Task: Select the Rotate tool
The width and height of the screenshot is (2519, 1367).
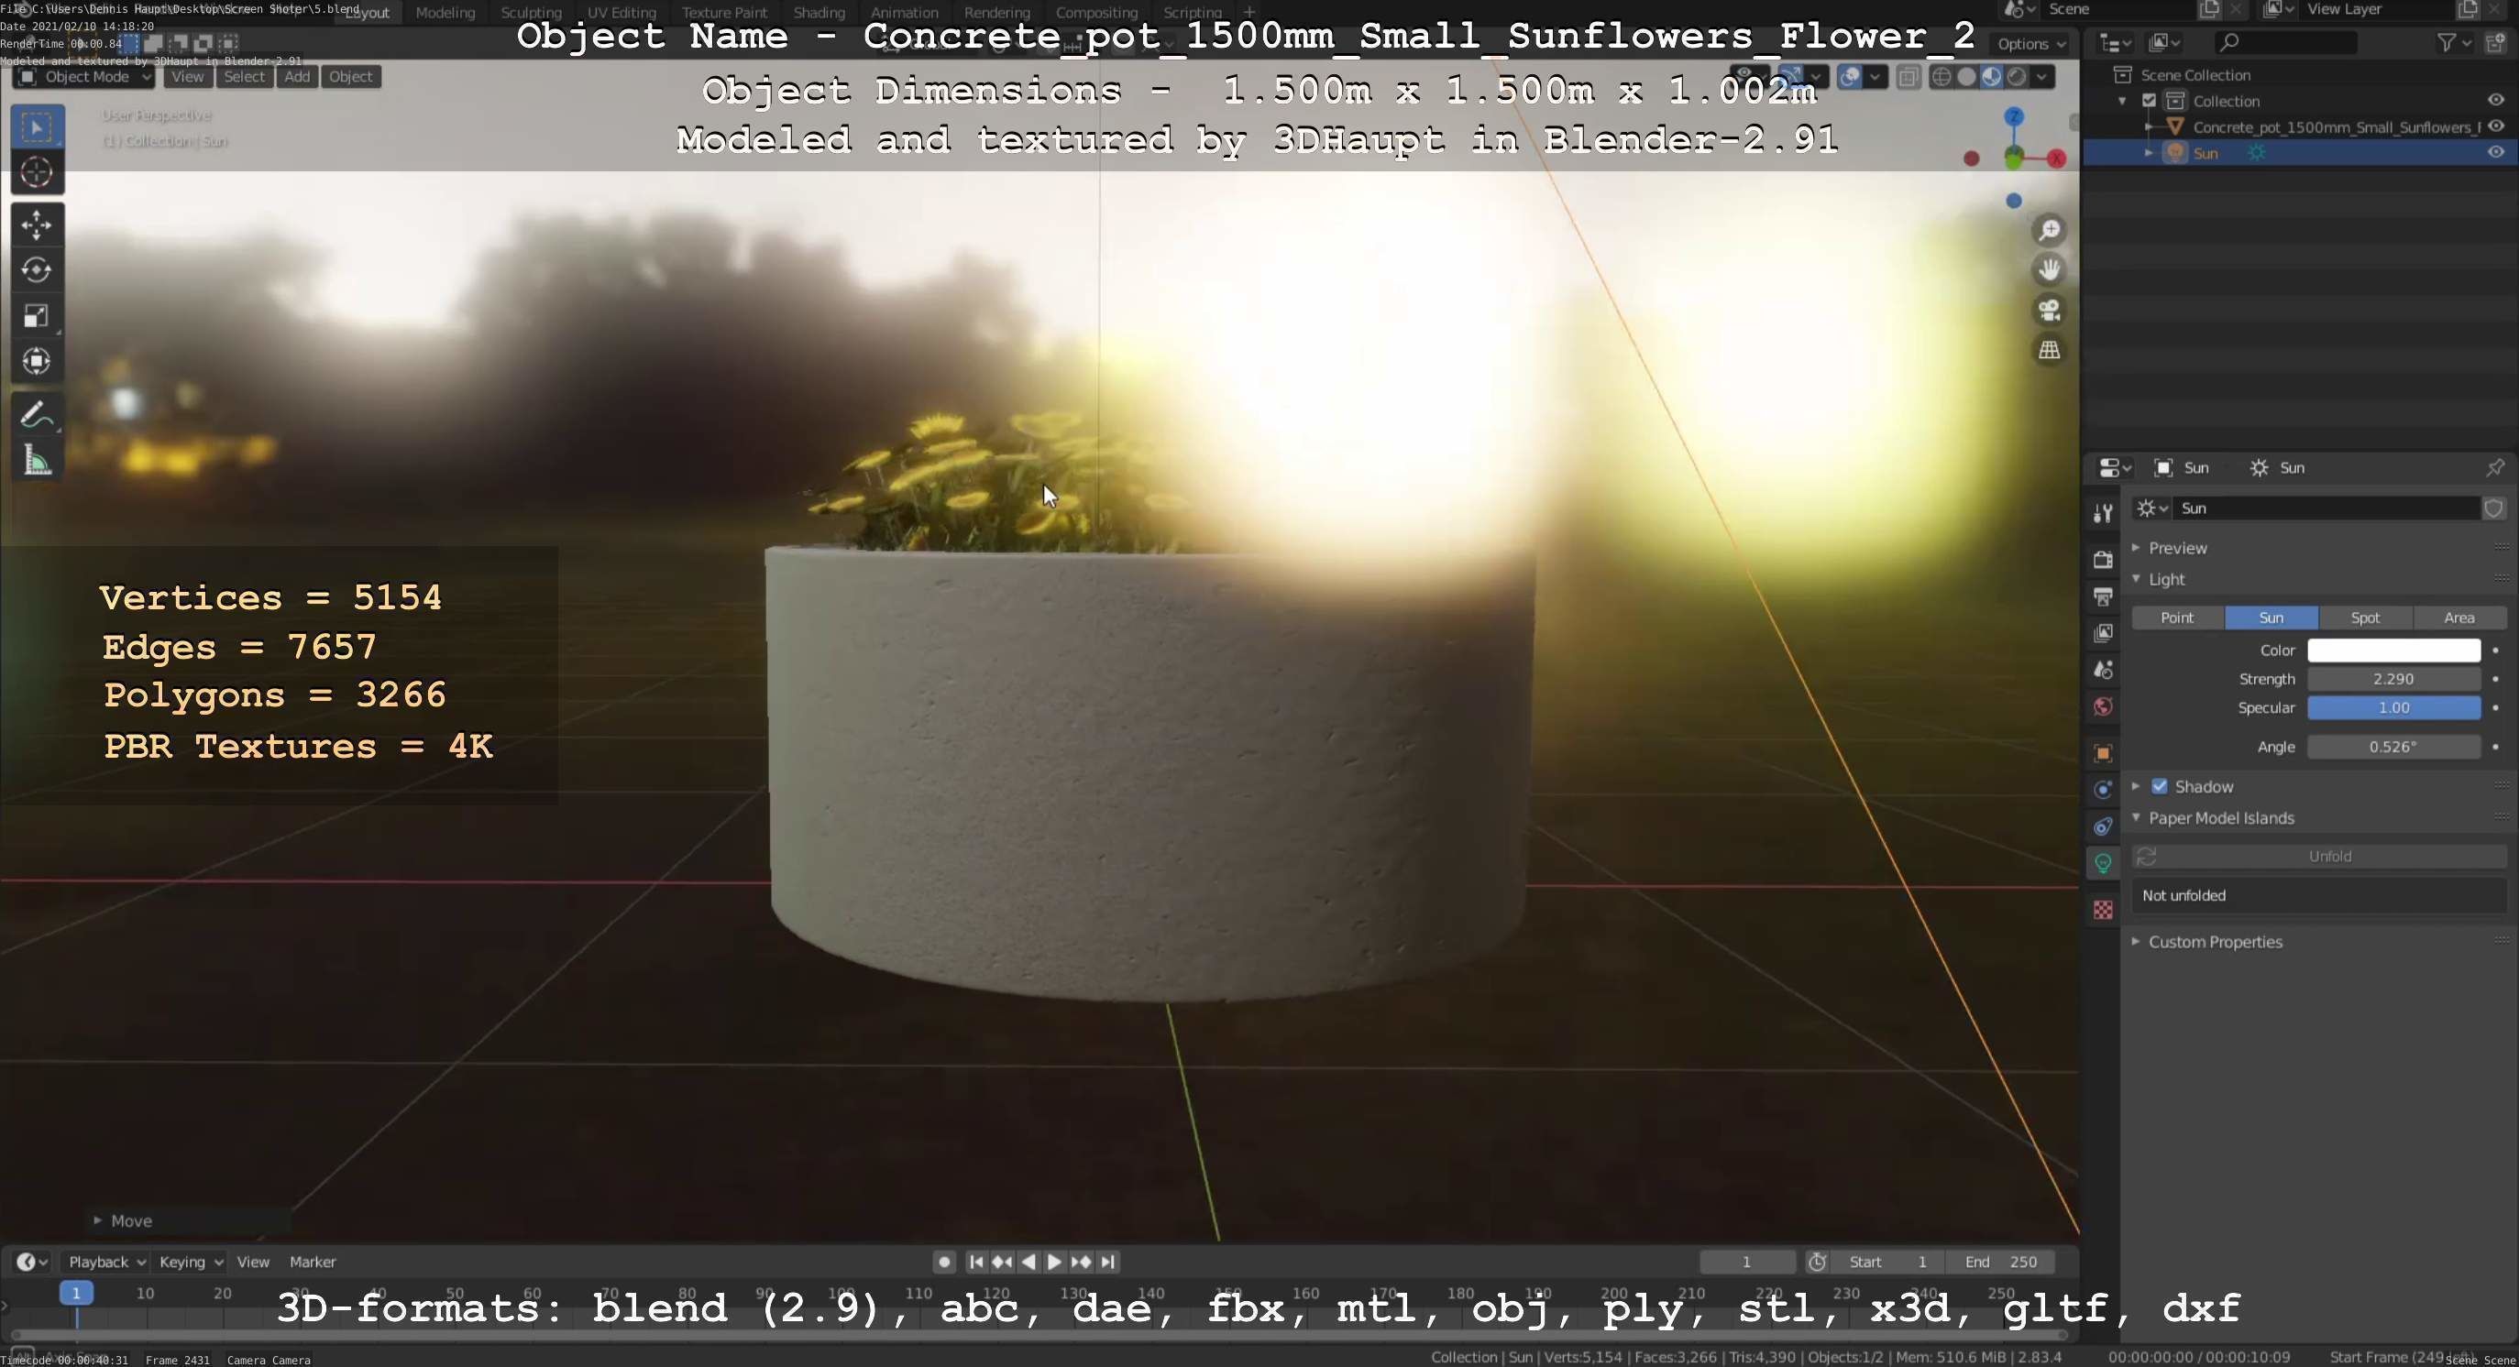Action: (x=38, y=269)
